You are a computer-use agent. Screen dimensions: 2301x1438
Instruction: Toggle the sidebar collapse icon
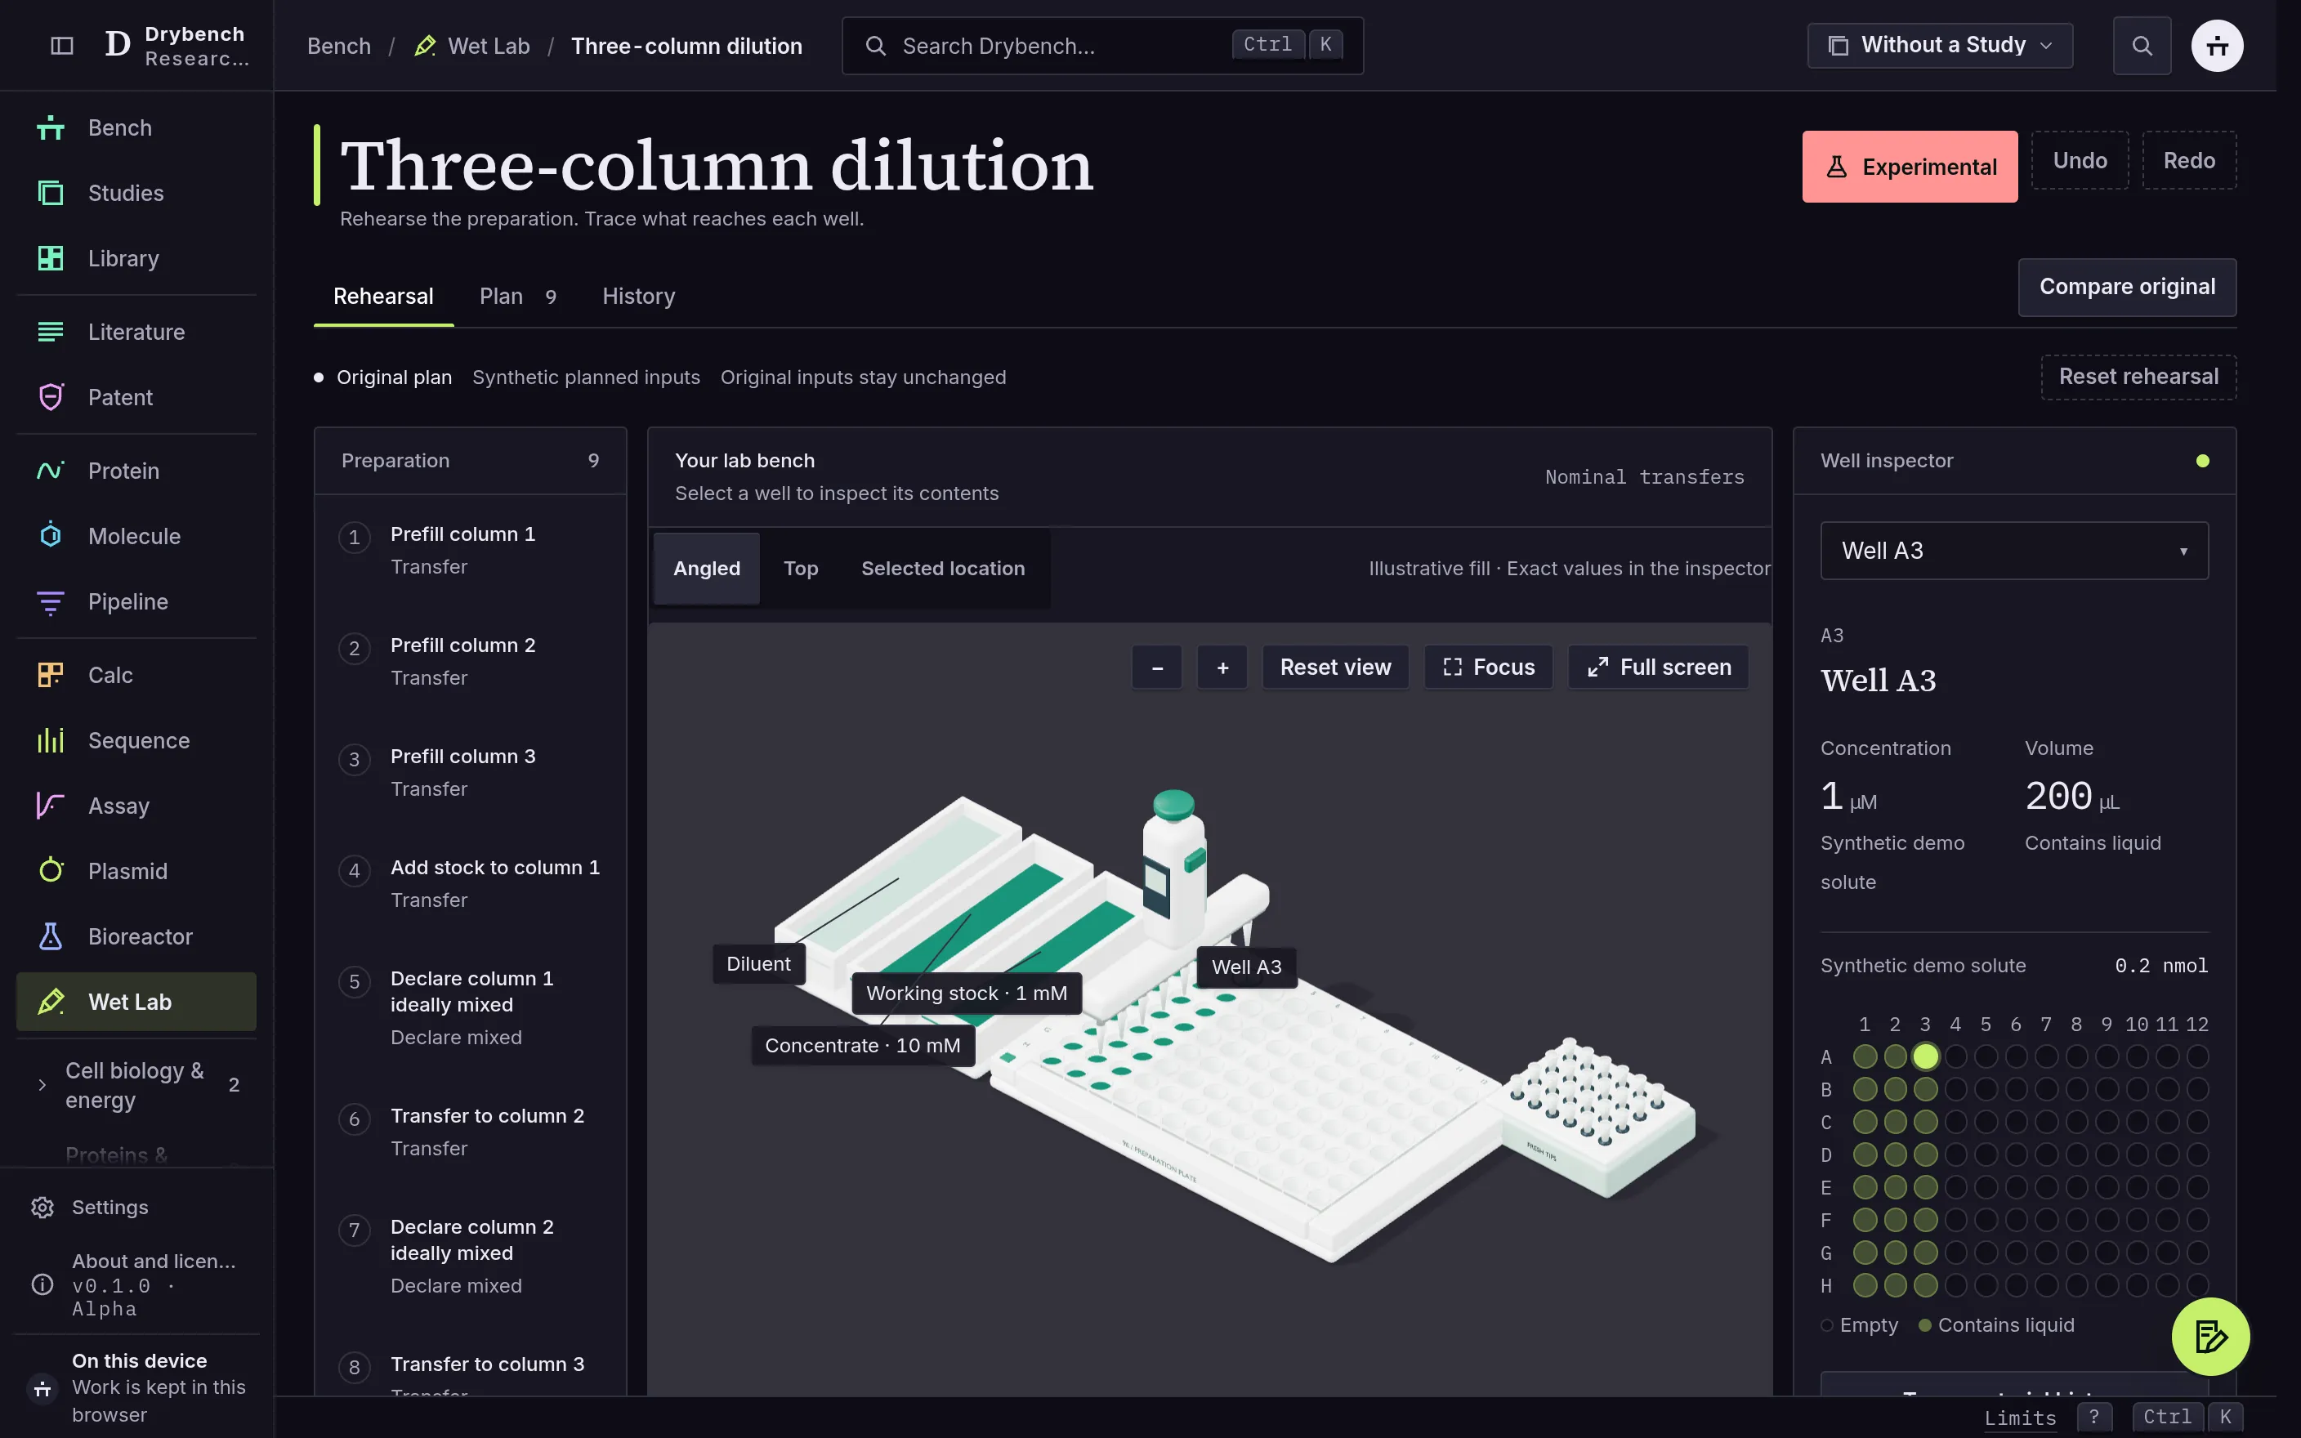[x=62, y=46]
